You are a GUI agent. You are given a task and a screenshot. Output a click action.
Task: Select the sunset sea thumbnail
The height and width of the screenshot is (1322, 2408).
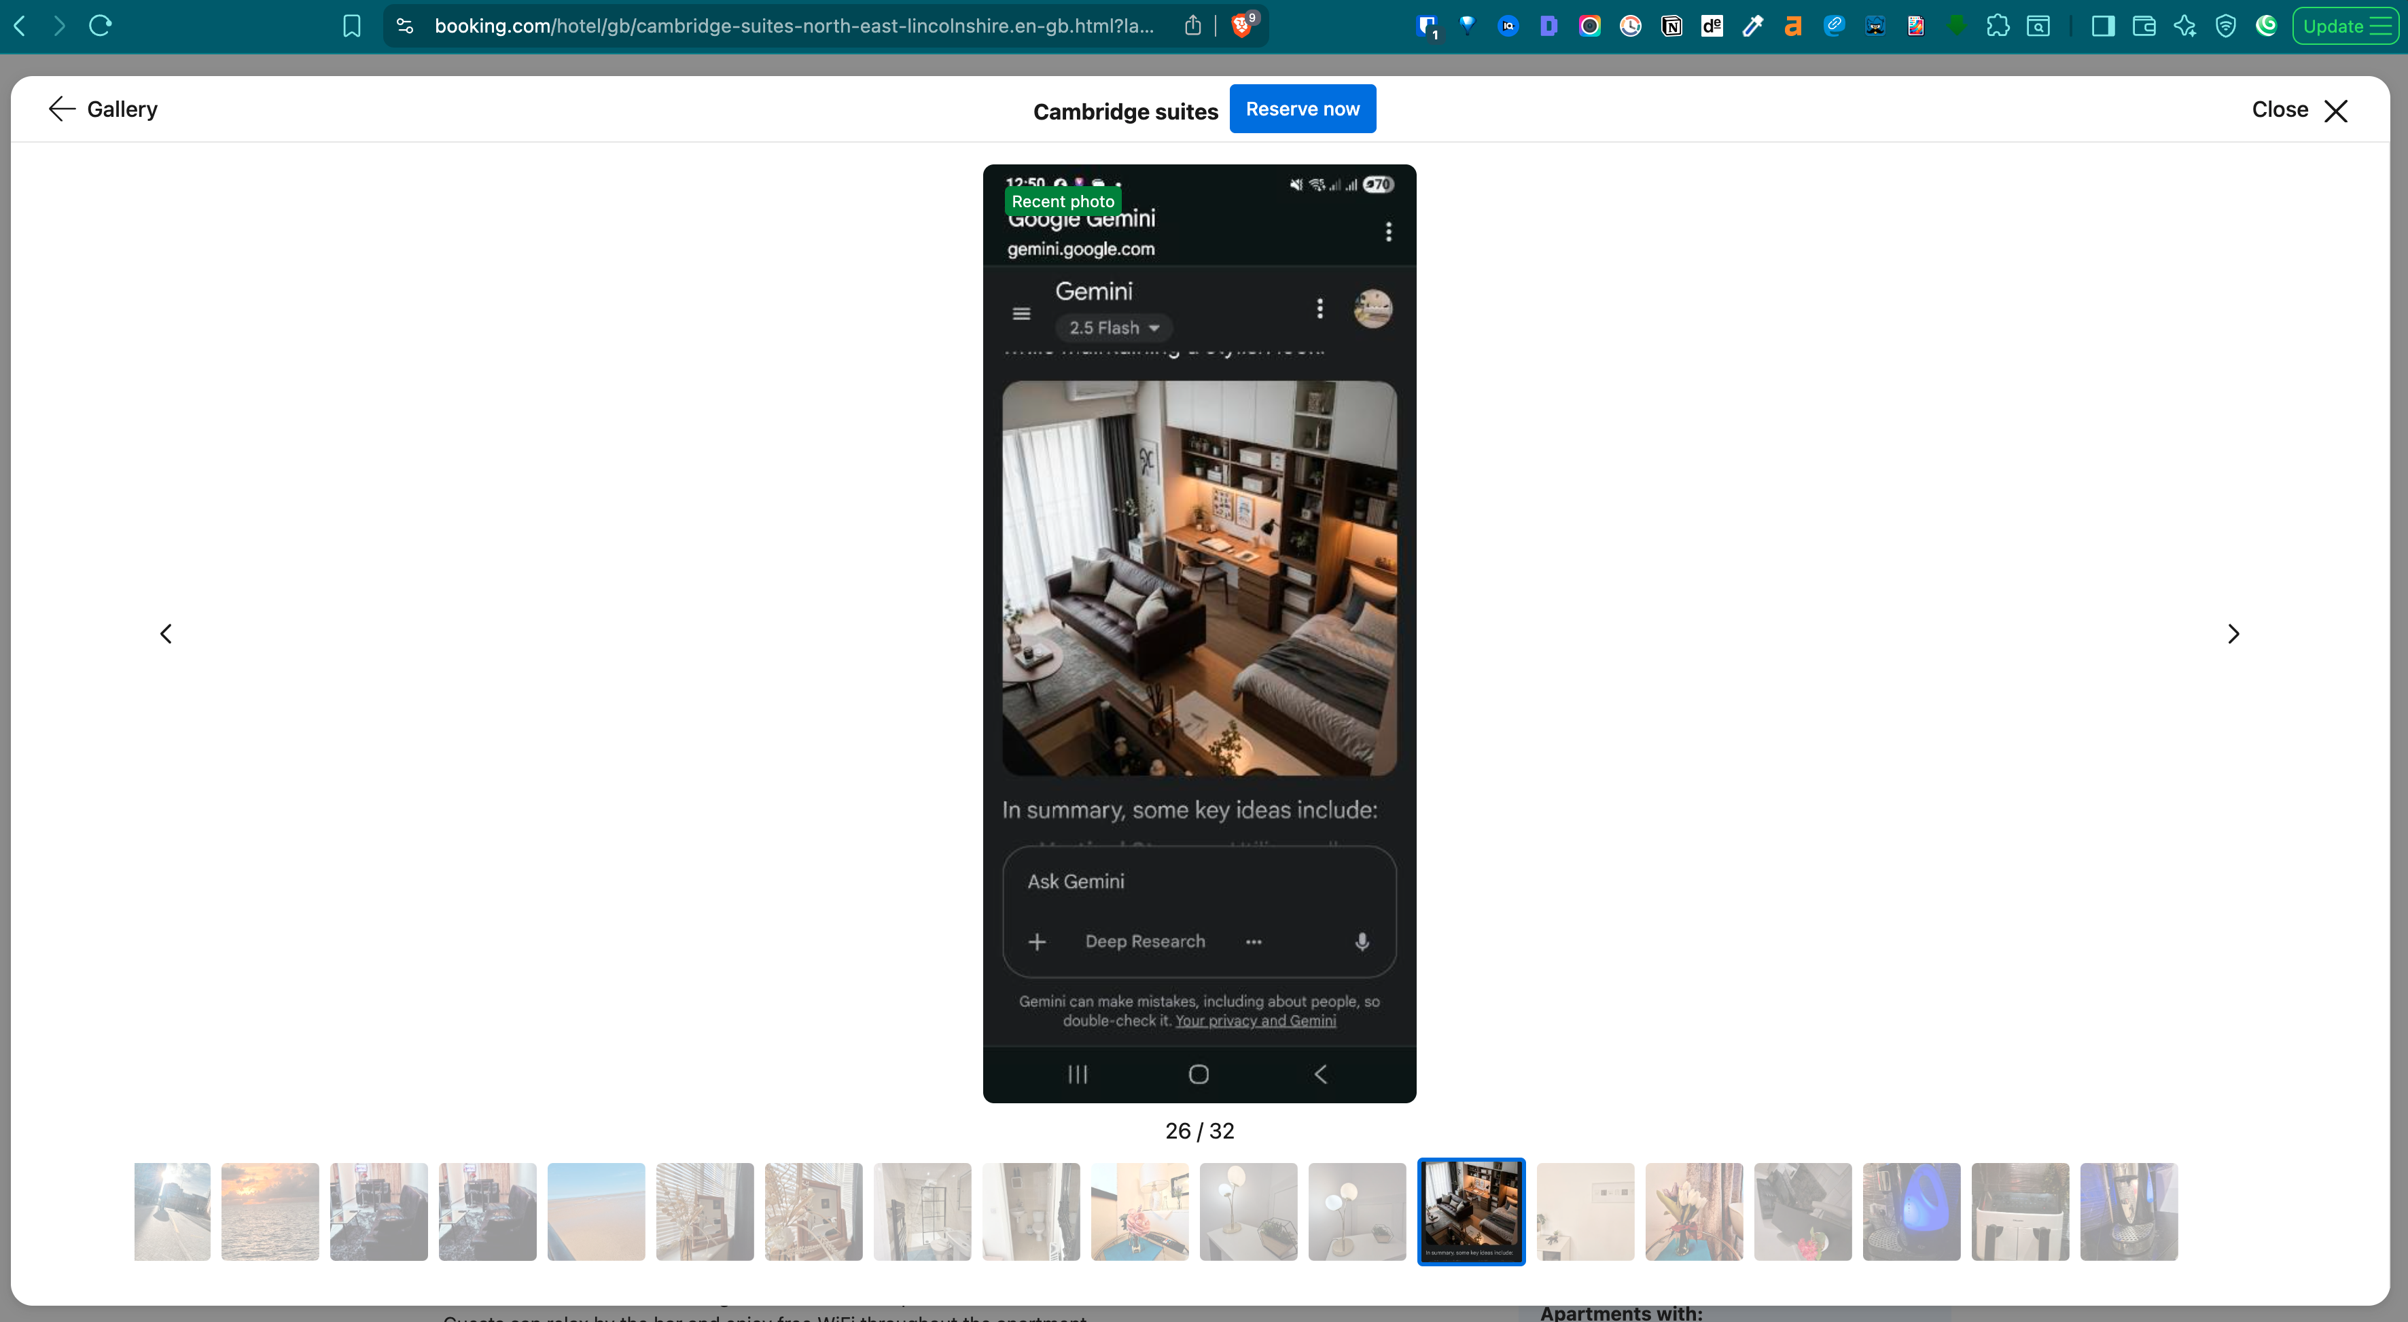[270, 1211]
